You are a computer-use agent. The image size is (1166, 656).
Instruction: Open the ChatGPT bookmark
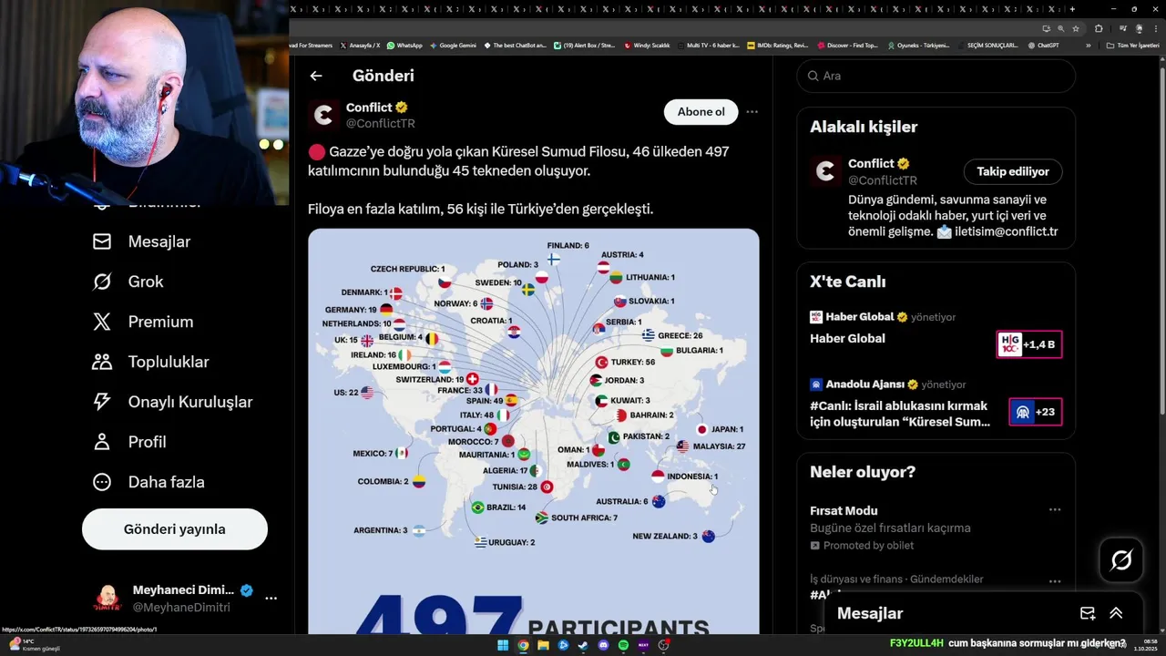point(1043,46)
